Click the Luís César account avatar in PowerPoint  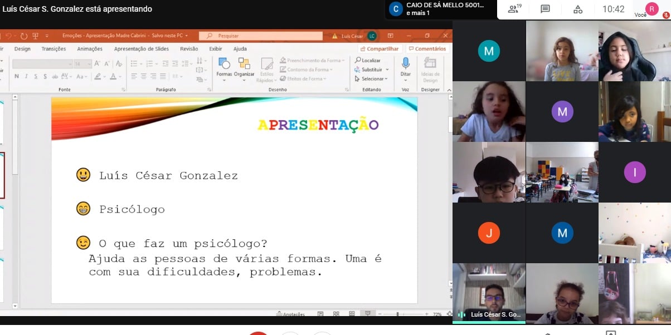(372, 36)
